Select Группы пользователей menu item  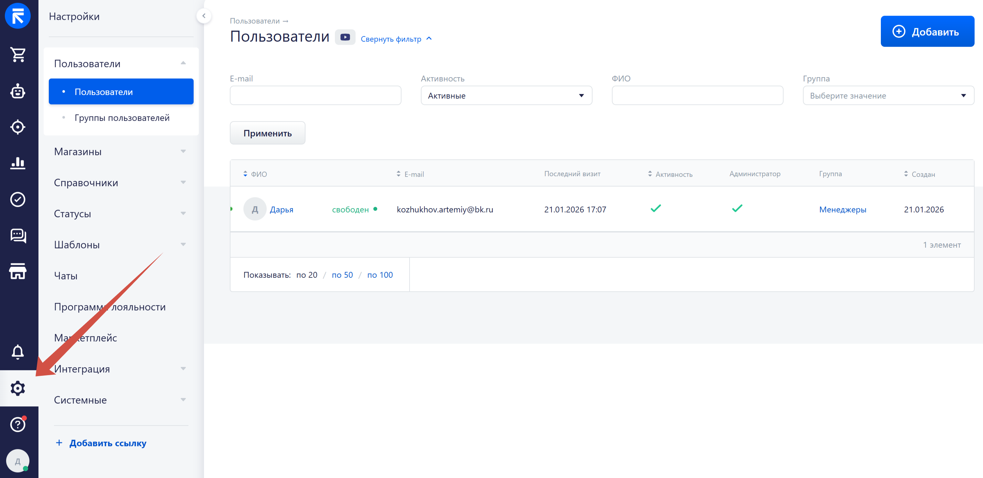pos(122,118)
